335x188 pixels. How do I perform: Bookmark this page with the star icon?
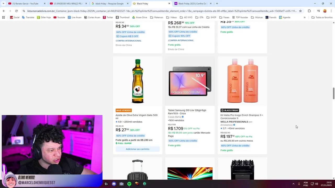(300, 11)
